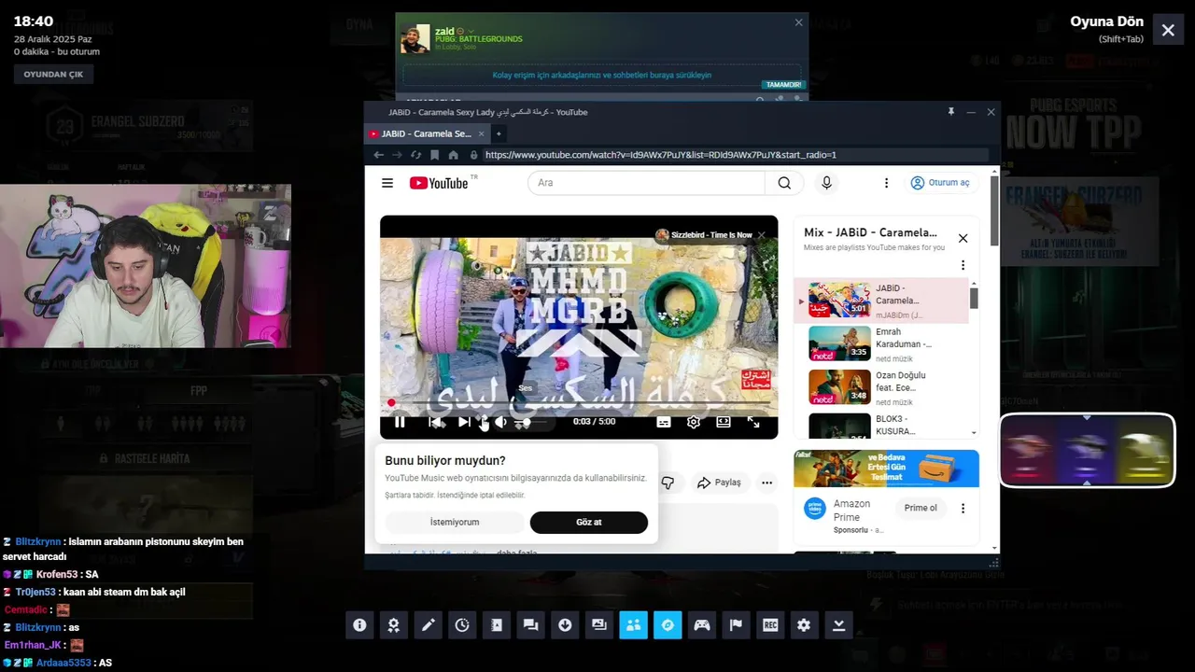The image size is (1195, 672).
Task: Open overlay settings gear in bottom bar
Action: pos(804,625)
